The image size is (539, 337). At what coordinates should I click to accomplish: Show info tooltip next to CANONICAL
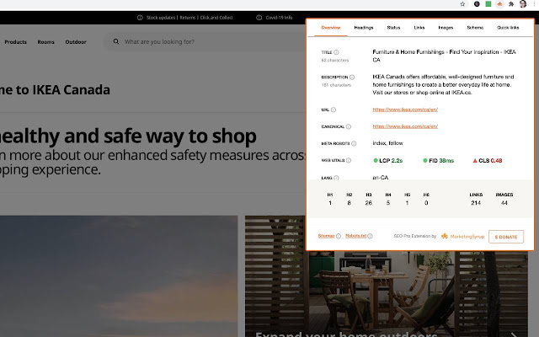pyautogui.click(x=349, y=126)
